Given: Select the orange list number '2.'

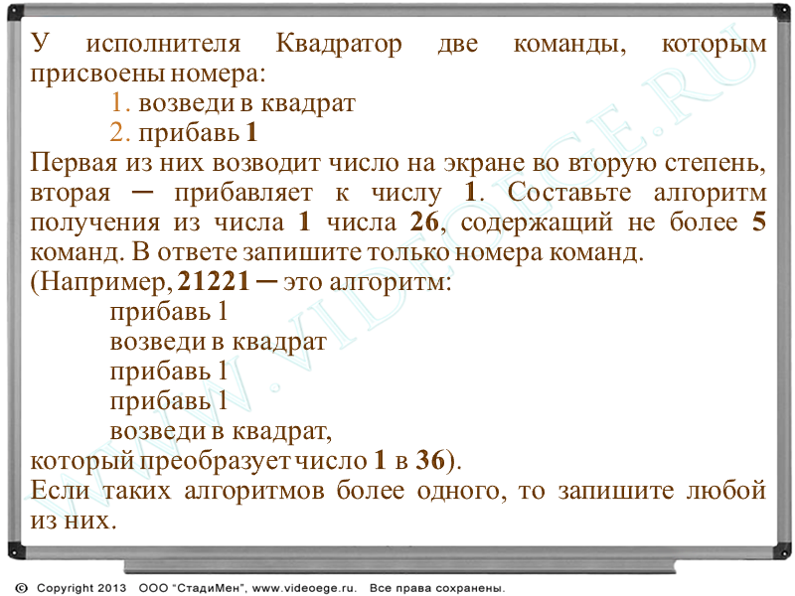Looking at the screenshot, I should pos(120,132).
